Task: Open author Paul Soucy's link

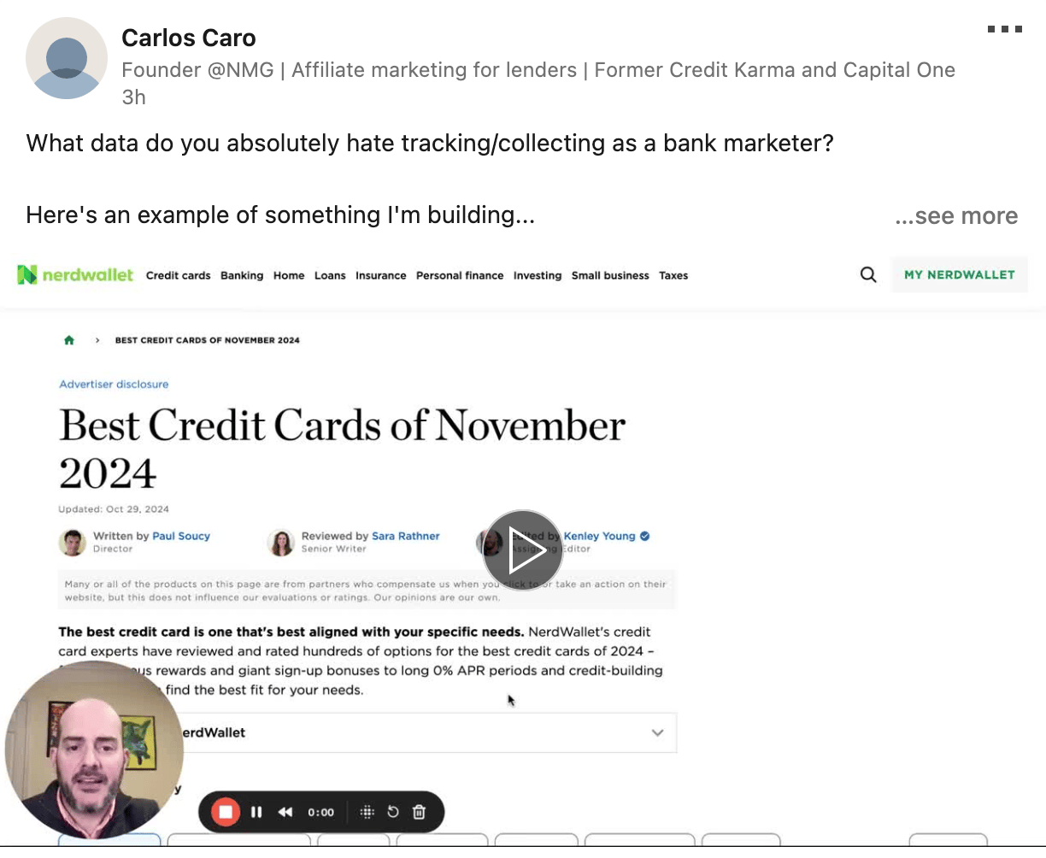Action: [x=181, y=536]
